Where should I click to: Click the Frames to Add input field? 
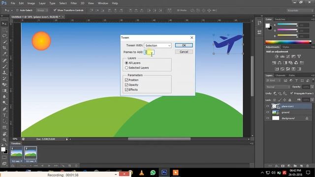click(x=149, y=52)
